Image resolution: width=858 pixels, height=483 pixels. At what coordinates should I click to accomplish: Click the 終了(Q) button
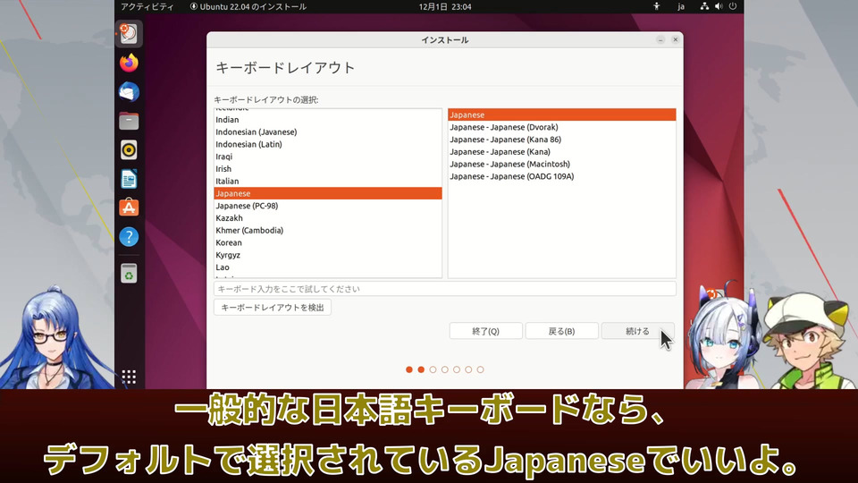pos(485,331)
